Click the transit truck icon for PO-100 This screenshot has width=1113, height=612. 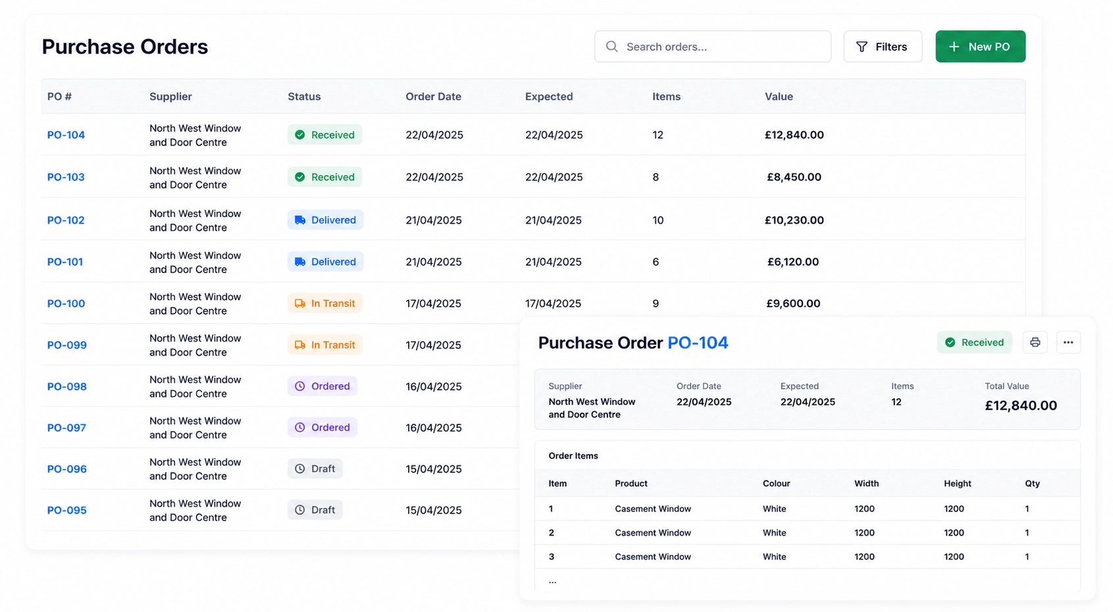[300, 303]
